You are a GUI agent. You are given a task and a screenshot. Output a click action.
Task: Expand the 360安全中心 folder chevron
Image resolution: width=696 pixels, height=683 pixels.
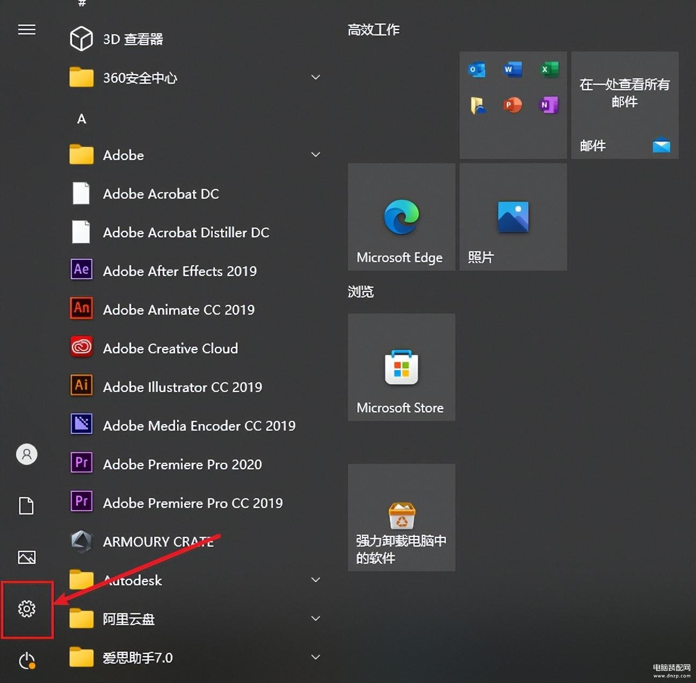coord(316,77)
